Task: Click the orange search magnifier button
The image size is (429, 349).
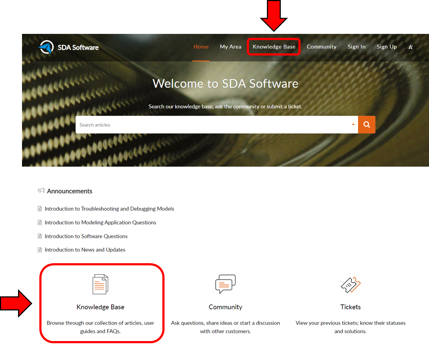Action: (x=367, y=125)
